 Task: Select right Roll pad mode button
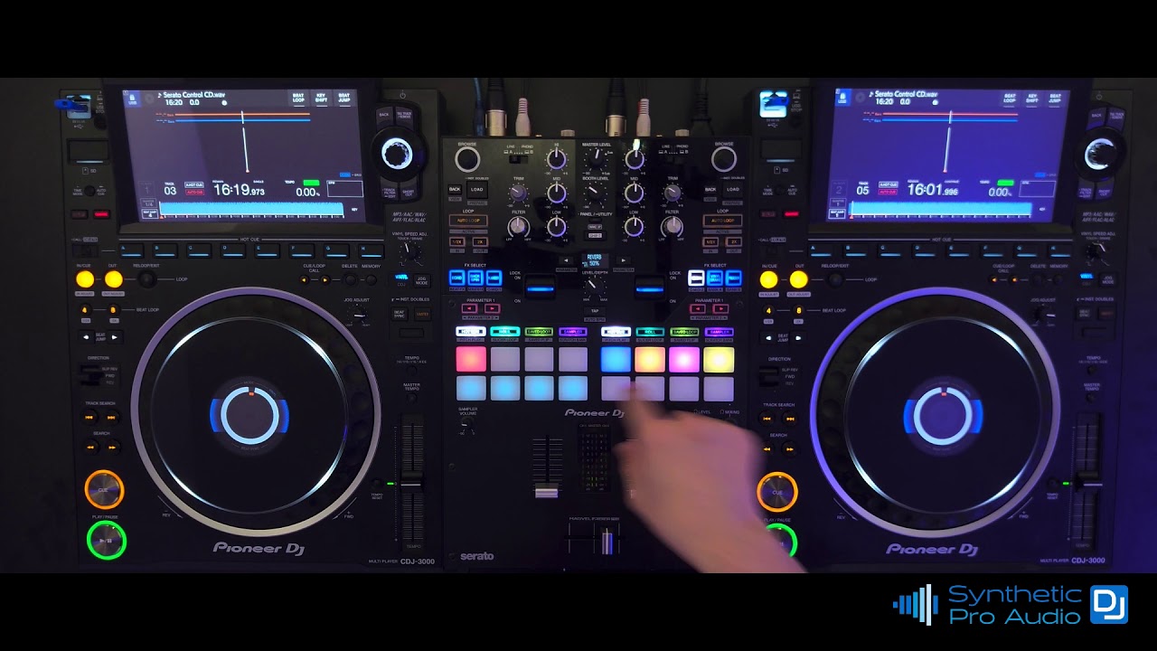649,333
